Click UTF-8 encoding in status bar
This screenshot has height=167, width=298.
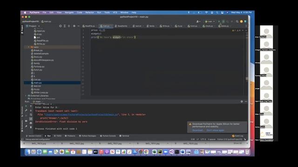(203, 139)
